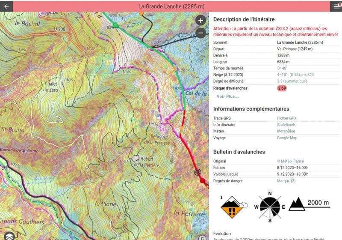Expand details with Voir Plus
The width and height of the screenshot is (342, 240).
[227, 96]
